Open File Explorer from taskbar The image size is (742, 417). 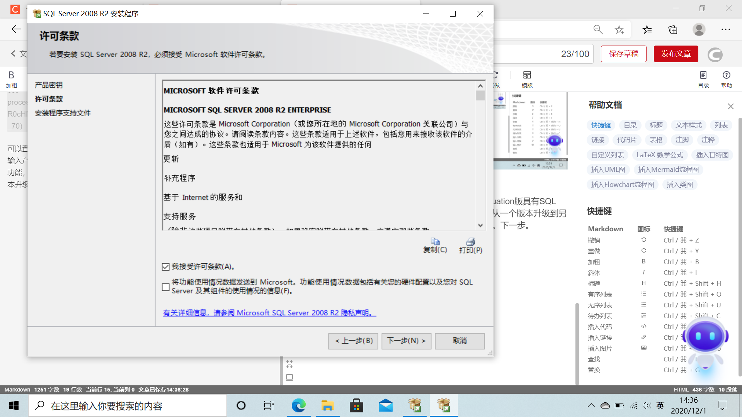(x=327, y=405)
